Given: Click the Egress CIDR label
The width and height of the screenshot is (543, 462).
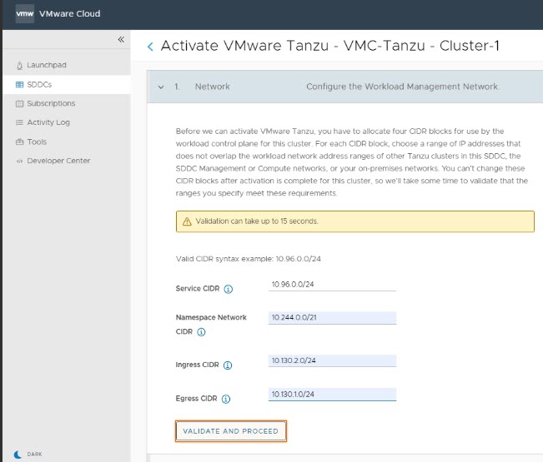Looking at the screenshot, I should coord(196,399).
